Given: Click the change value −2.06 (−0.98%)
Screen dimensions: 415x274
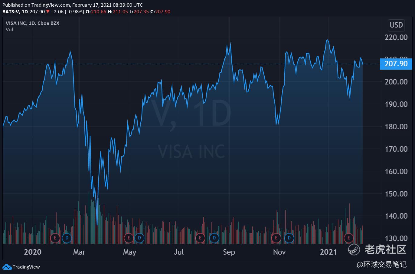Looking at the screenshot, I should (x=67, y=12).
